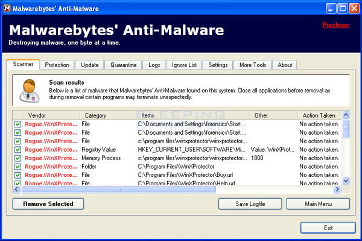
Task: Select the 'C:\Program Files\WinXProtector\Buy.url' item
Action: point(185,175)
